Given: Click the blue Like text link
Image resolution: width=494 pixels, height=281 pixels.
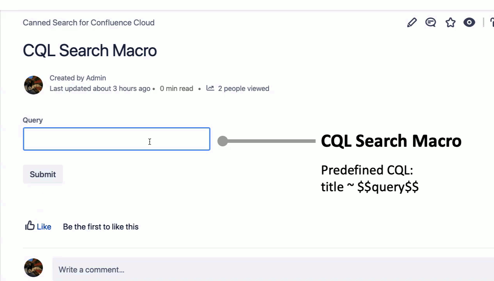Looking at the screenshot, I should click(x=44, y=227).
